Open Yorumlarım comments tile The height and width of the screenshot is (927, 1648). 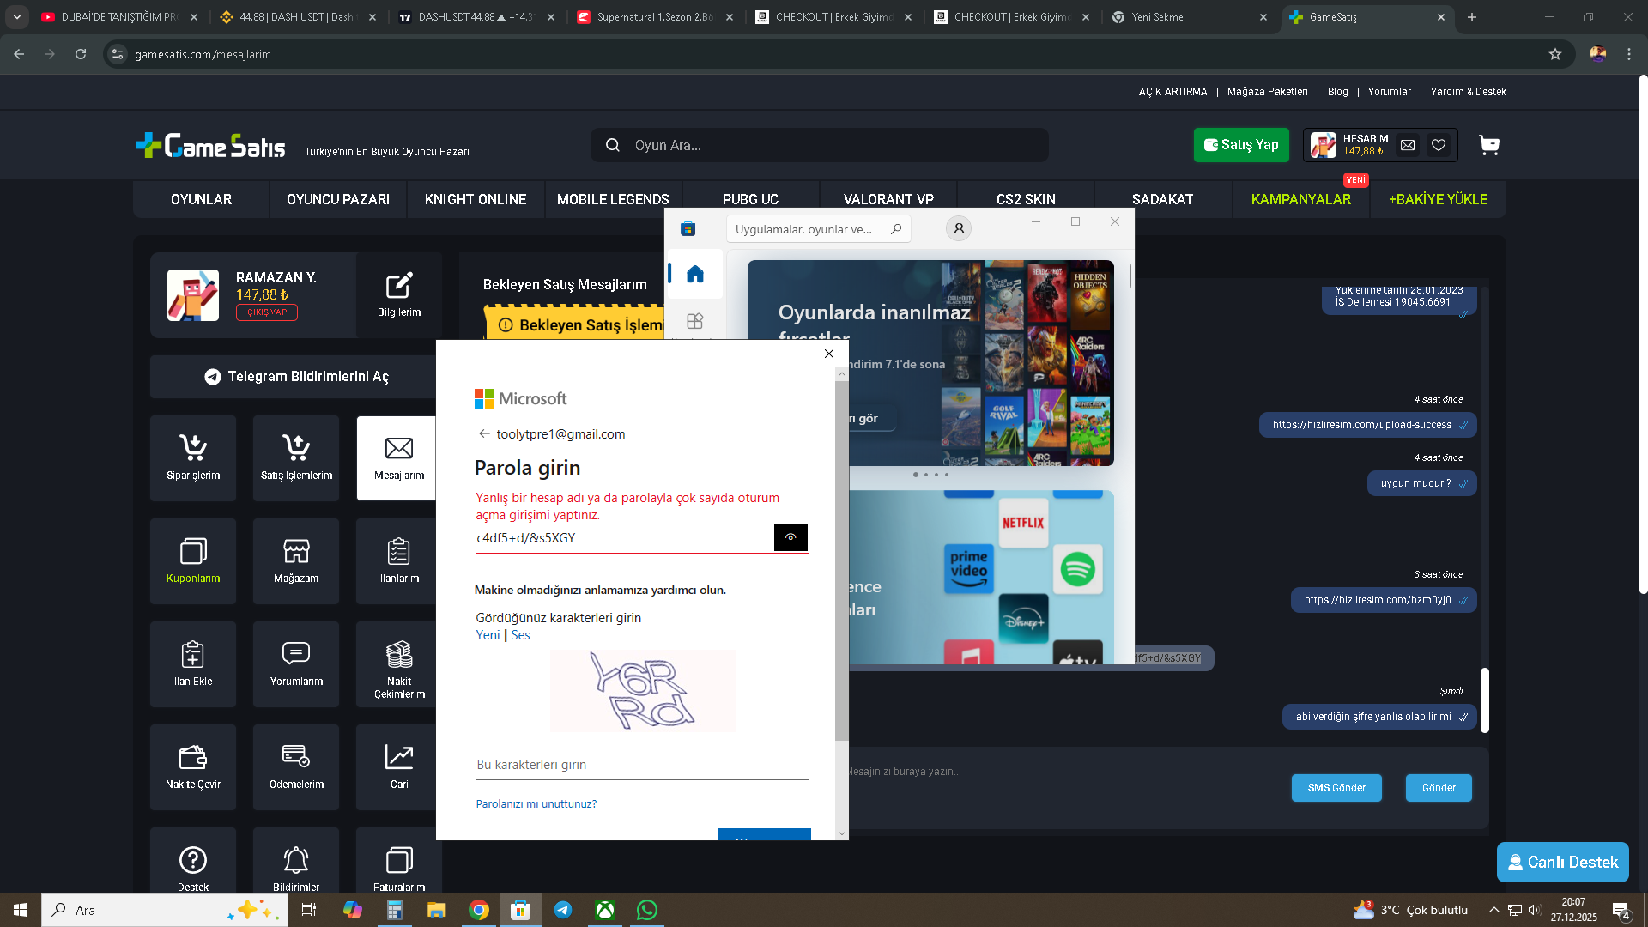click(x=296, y=663)
